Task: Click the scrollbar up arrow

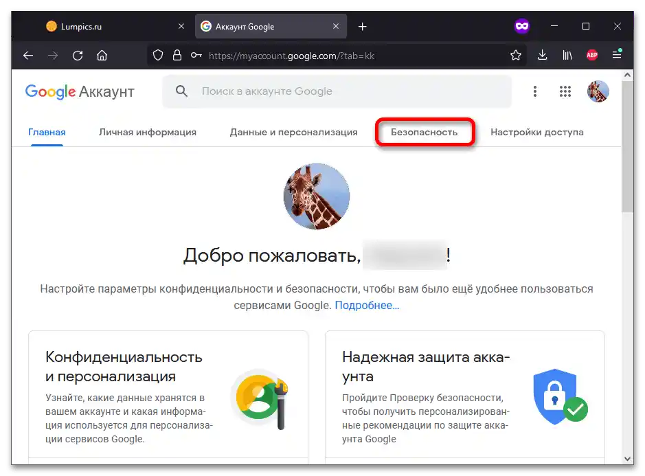Action: pos(627,75)
